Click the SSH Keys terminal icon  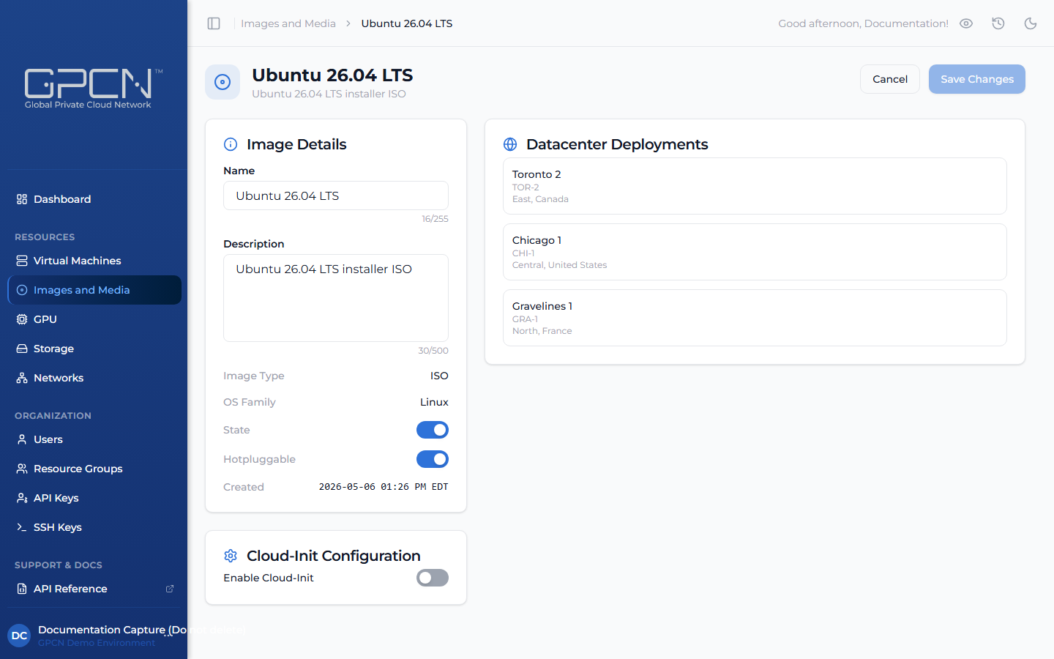pos(22,527)
